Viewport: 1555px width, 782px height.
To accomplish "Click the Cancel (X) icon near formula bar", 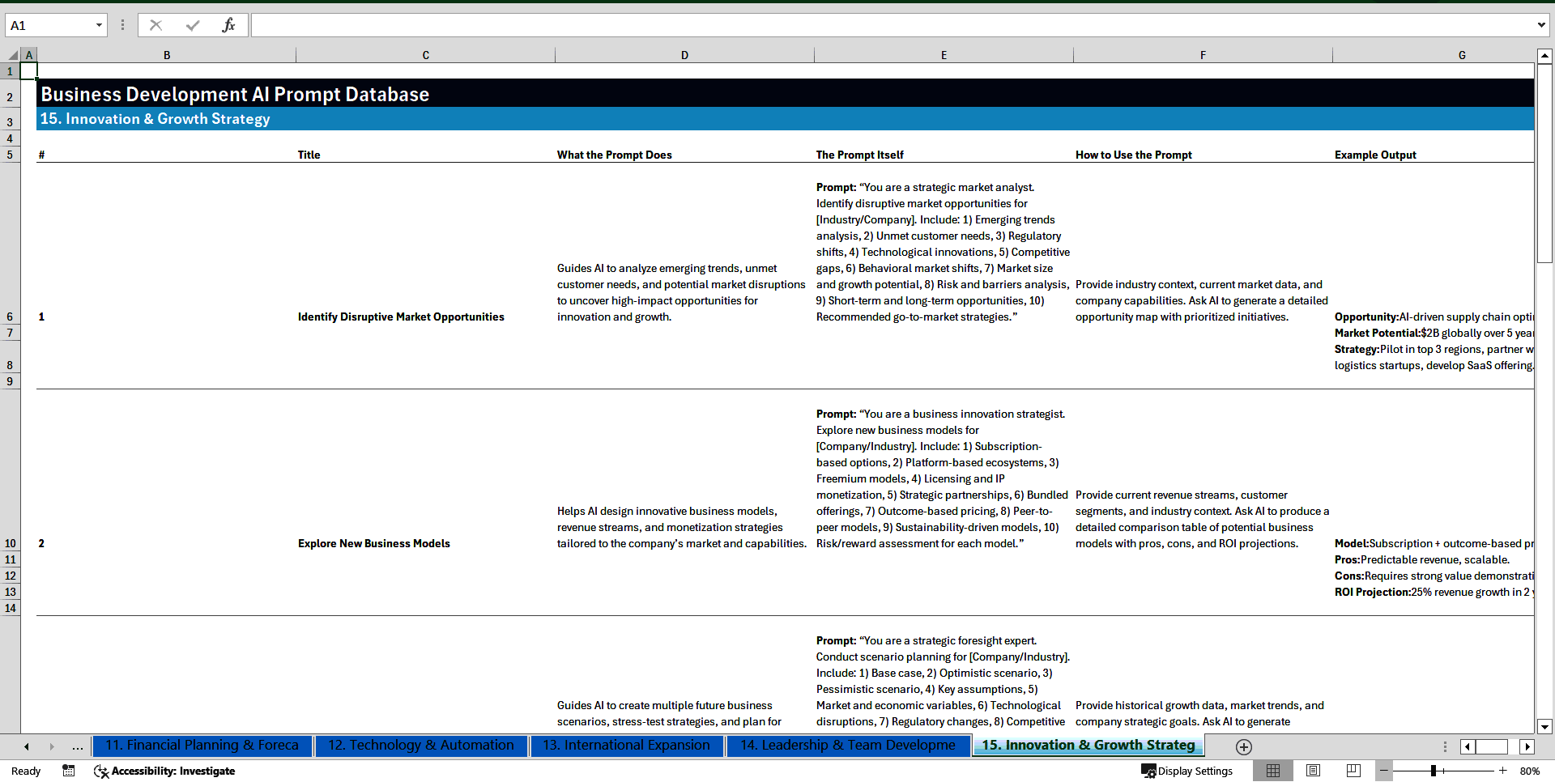I will tap(156, 24).
